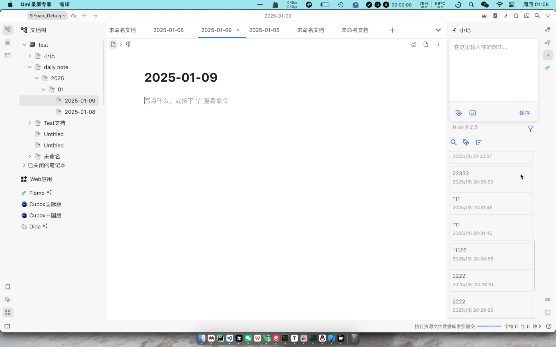
Task: Toggle light/dark theme appearance
Action: tap(548, 15)
